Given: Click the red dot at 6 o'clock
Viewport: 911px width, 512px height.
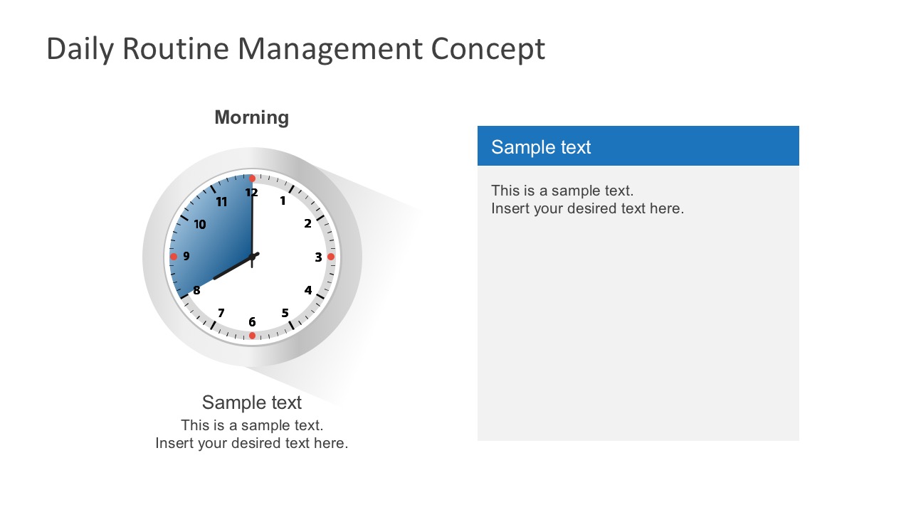Looking at the screenshot, I should coord(252,336).
